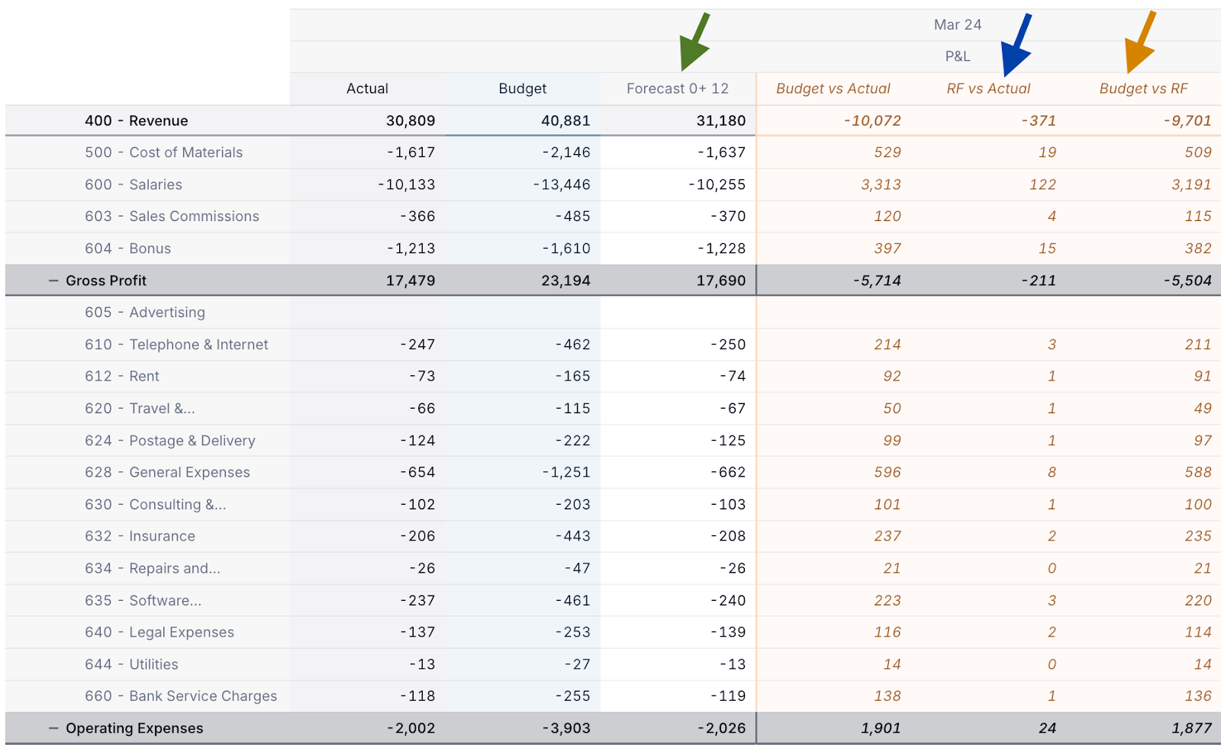Click Telephone & Internet Actual -247
This screenshot has width=1221, height=745.
[417, 345]
